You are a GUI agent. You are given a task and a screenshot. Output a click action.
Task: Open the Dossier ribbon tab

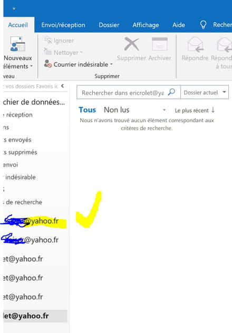109,25
